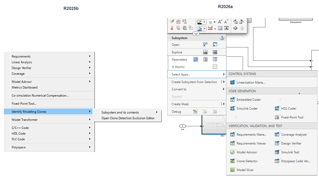This screenshot has width=319, height=176.
Task: Decrease font size with small A icon
Action: [x=226, y=22]
